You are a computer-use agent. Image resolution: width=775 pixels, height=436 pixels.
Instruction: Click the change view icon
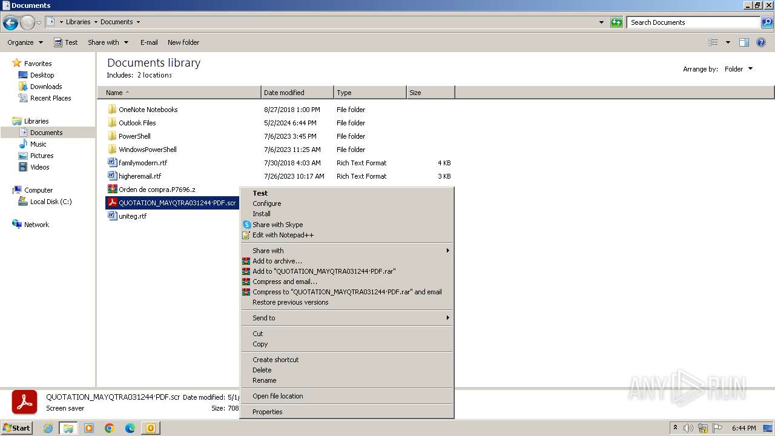coord(713,42)
